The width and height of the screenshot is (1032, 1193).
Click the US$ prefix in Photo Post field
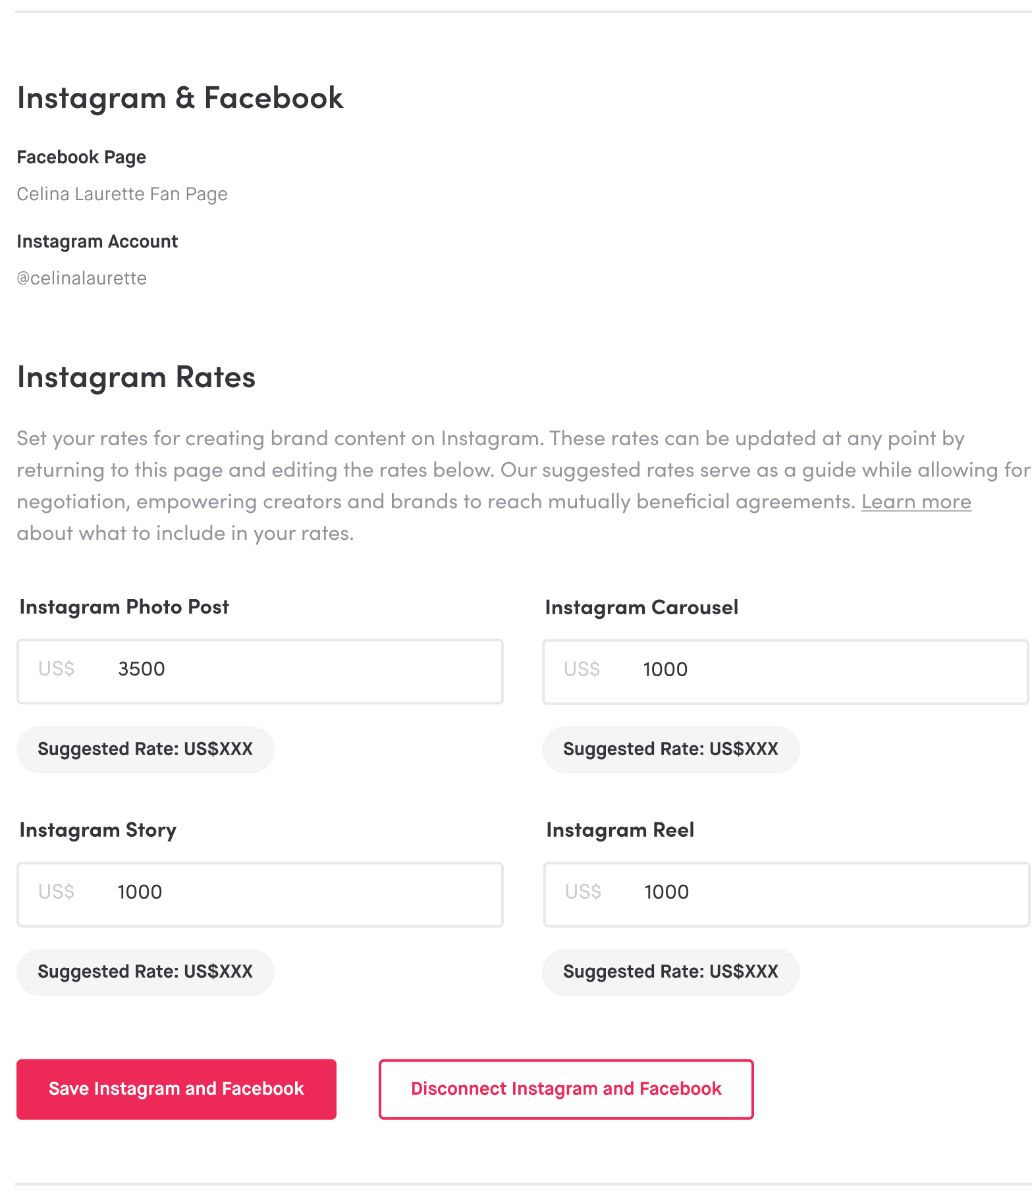[56, 670]
